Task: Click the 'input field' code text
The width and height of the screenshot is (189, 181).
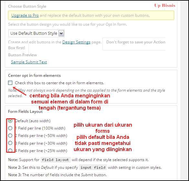Action: pyautogui.click(x=93, y=167)
